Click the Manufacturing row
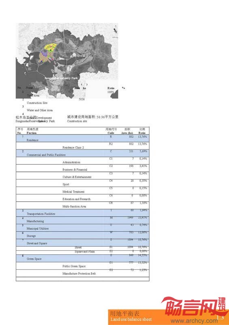 coord(83,220)
